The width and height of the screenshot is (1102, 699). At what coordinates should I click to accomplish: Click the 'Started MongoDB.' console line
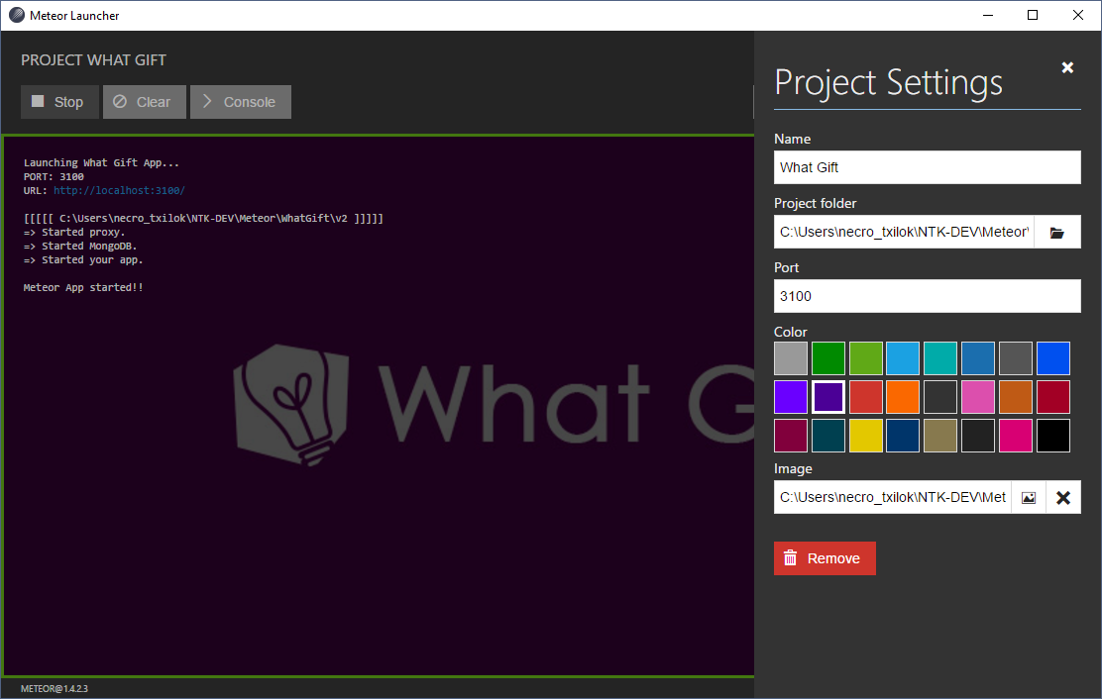[80, 246]
